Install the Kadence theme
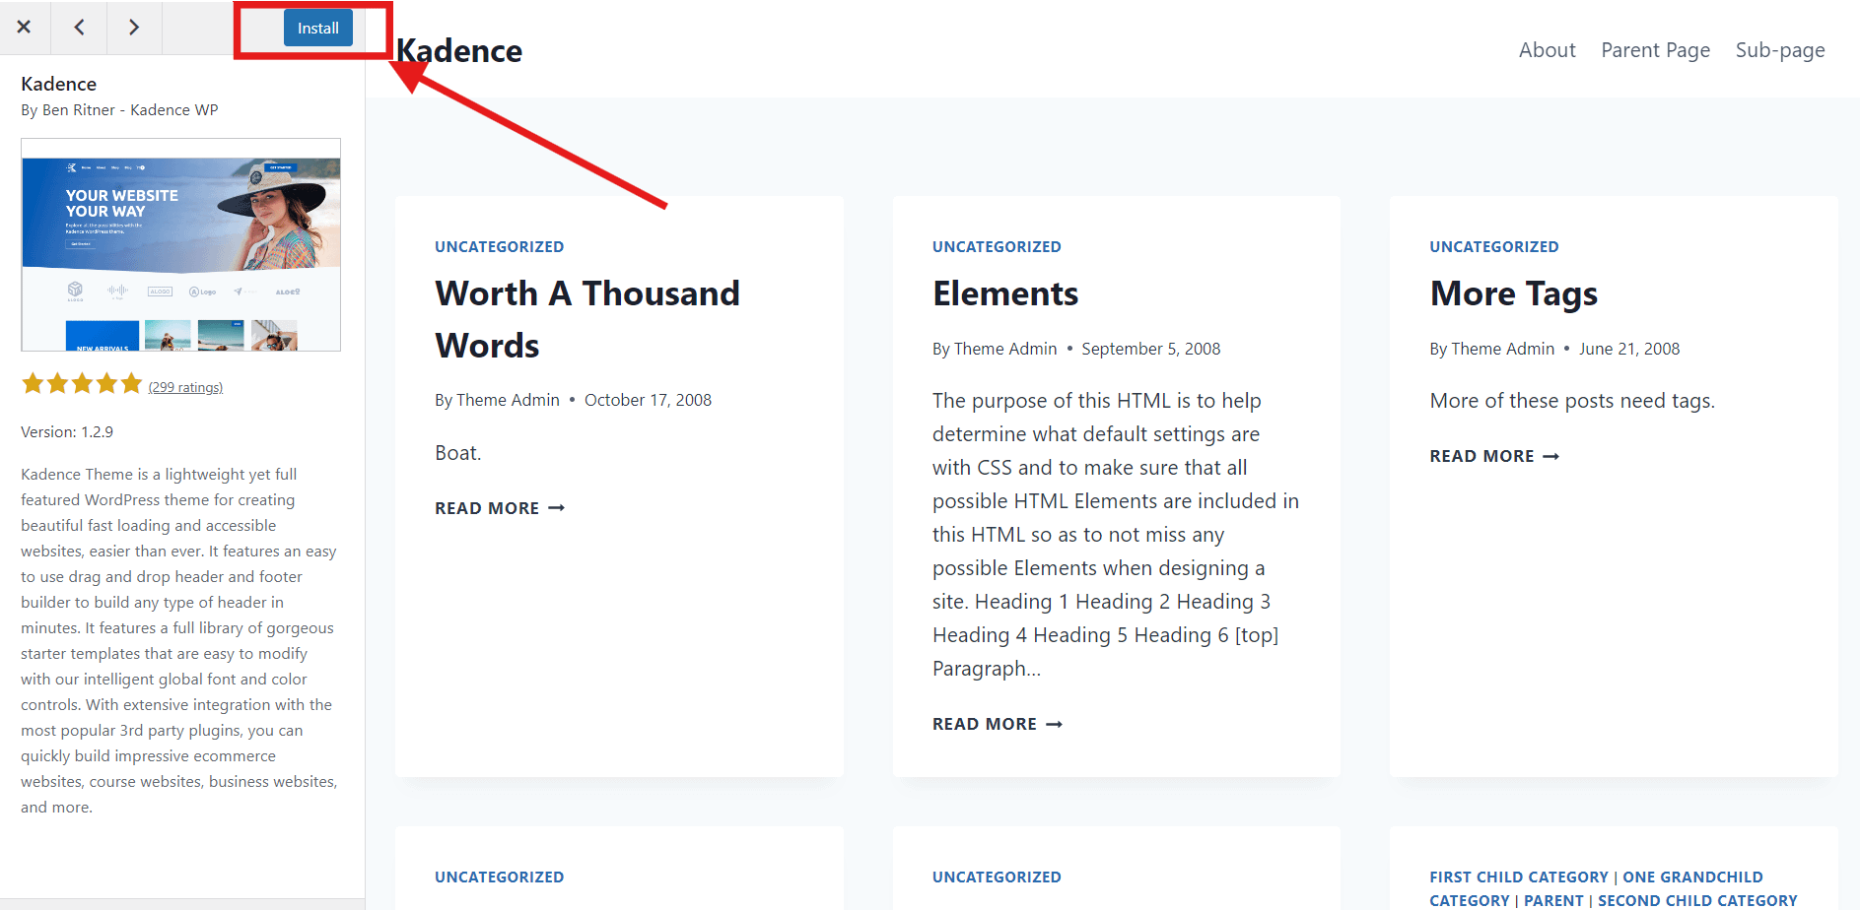 tap(317, 28)
